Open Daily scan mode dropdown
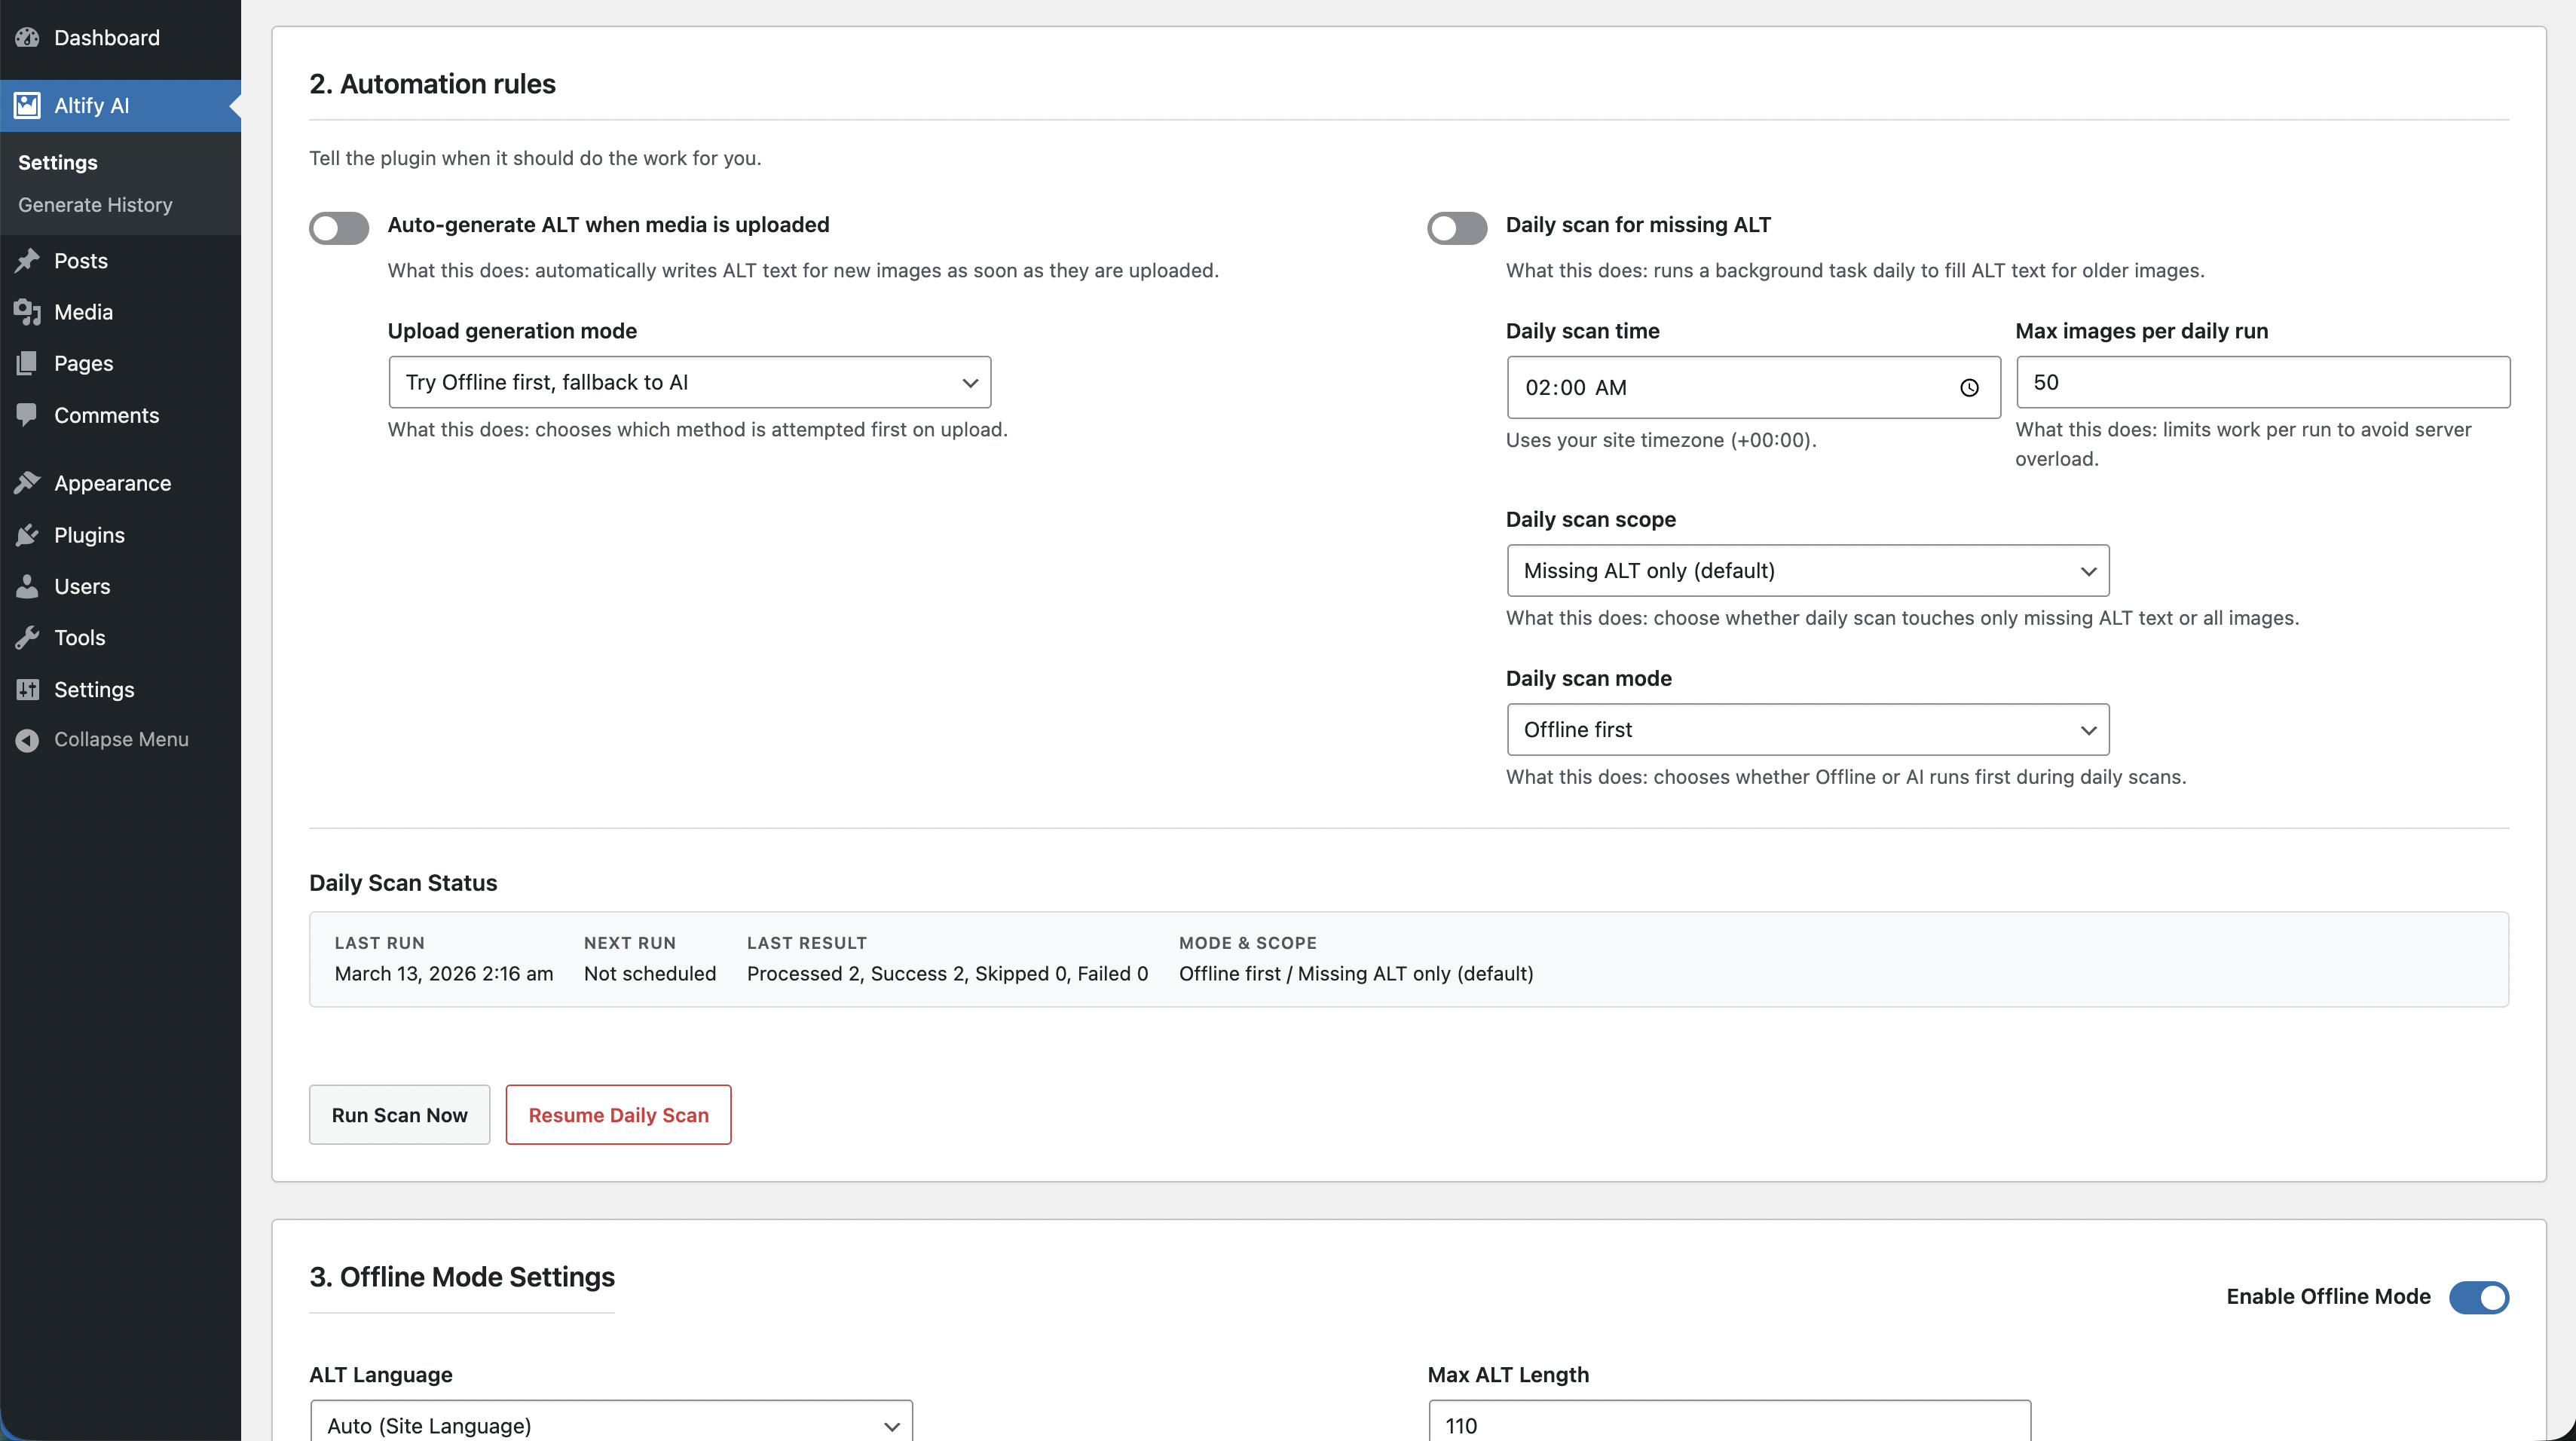The width and height of the screenshot is (2576, 1441). (1807, 730)
